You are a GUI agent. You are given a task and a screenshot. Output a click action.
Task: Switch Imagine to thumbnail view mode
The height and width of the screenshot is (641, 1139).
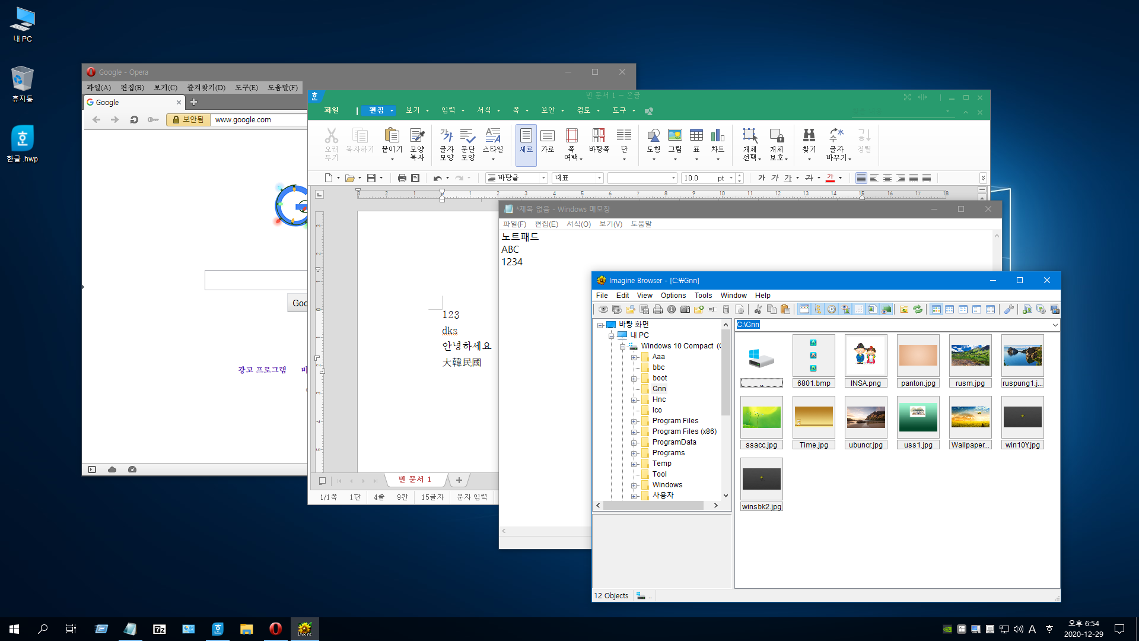point(936,309)
